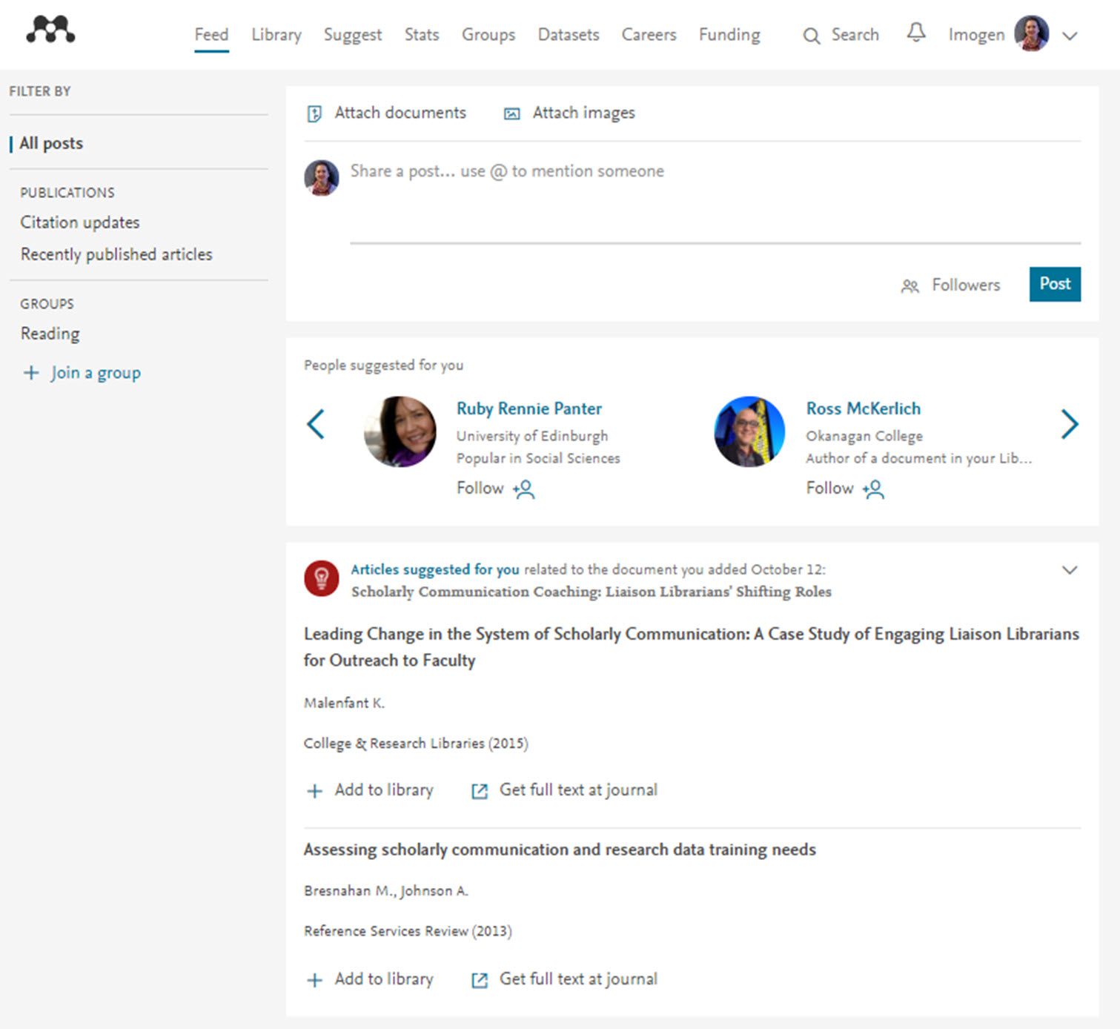Image resolution: width=1120 pixels, height=1029 pixels.
Task: Filter feed by Citation updates
Action: tap(80, 222)
